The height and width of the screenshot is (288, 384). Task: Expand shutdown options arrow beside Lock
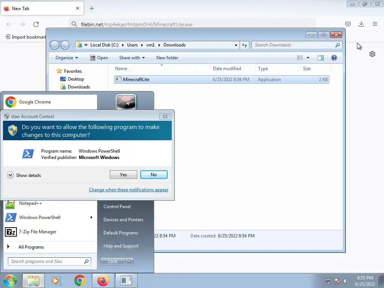tap(129, 261)
